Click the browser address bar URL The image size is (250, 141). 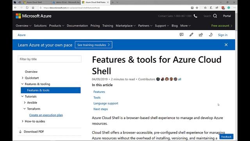pos(71,8)
